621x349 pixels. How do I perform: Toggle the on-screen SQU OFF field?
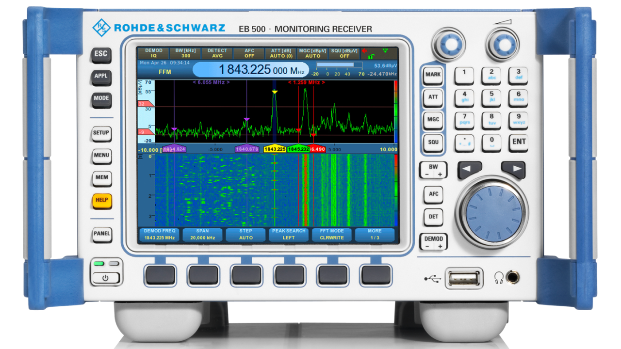click(x=344, y=53)
